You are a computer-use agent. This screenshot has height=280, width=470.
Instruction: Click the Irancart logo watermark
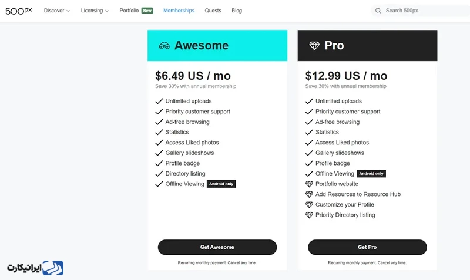[x=35, y=268]
